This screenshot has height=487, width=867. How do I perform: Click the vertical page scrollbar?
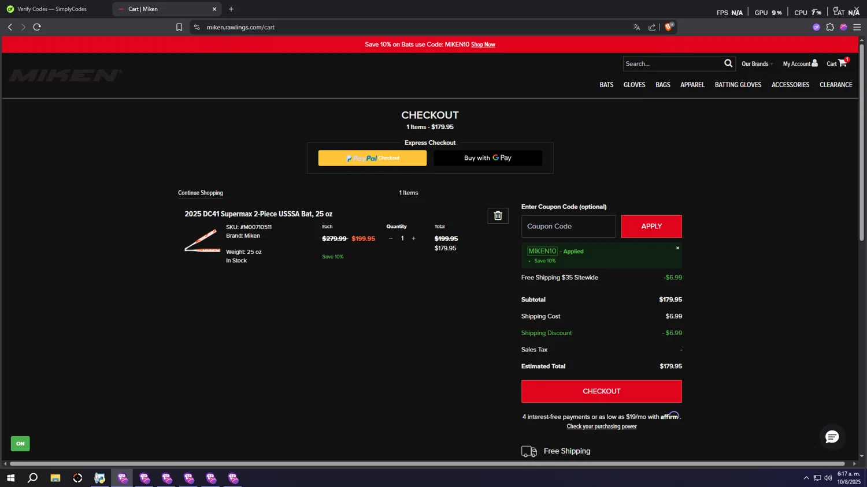861,142
